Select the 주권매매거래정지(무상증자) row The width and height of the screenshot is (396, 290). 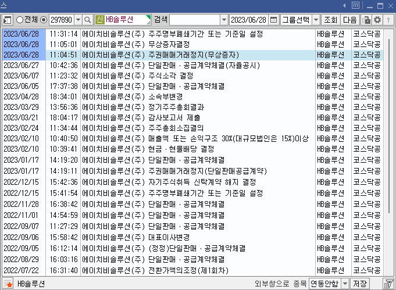pyautogui.click(x=192, y=55)
